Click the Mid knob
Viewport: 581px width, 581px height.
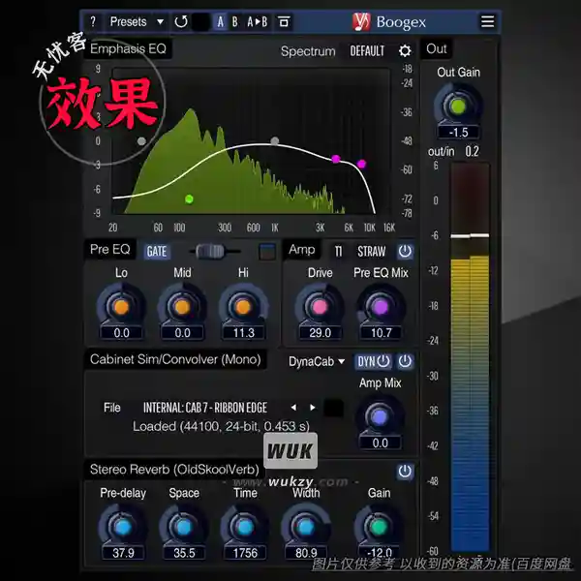[x=182, y=307]
